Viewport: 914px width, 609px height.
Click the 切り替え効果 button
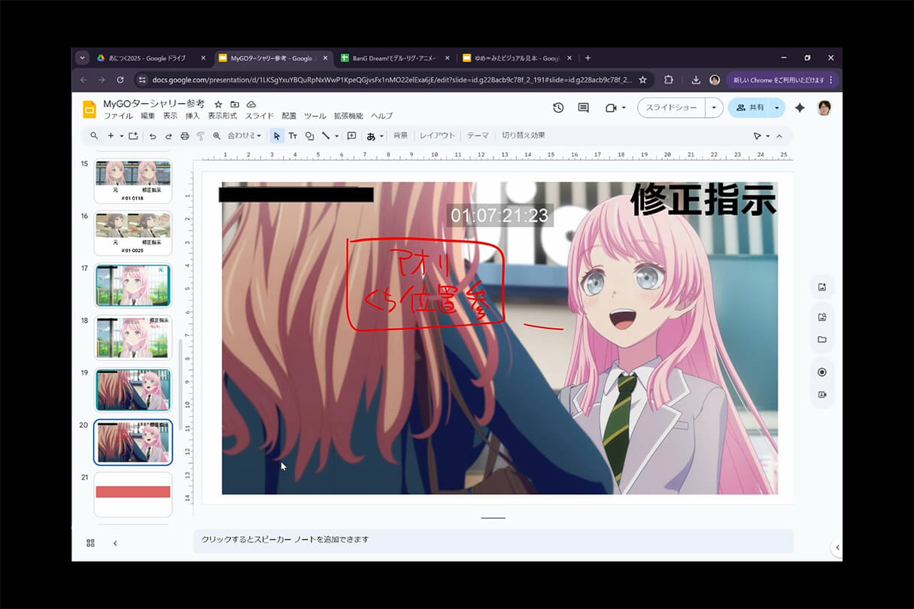tap(524, 136)
